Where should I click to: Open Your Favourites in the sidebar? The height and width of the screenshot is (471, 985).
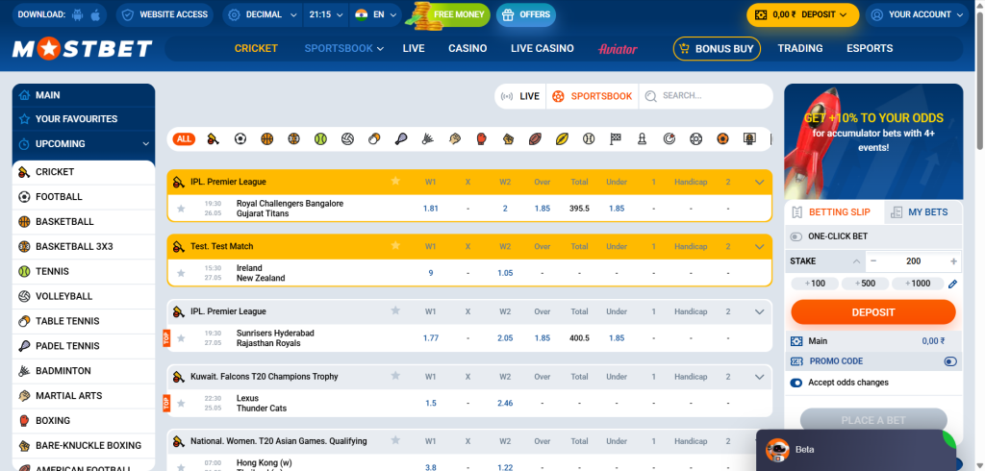[x=84, y=118]
